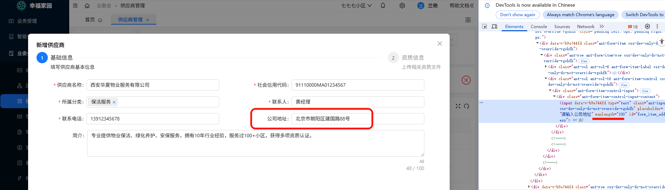Click the flex badge on ant-form-item-control-input node
This screenshot has height=190, width=665.
(x=645, y=91)
